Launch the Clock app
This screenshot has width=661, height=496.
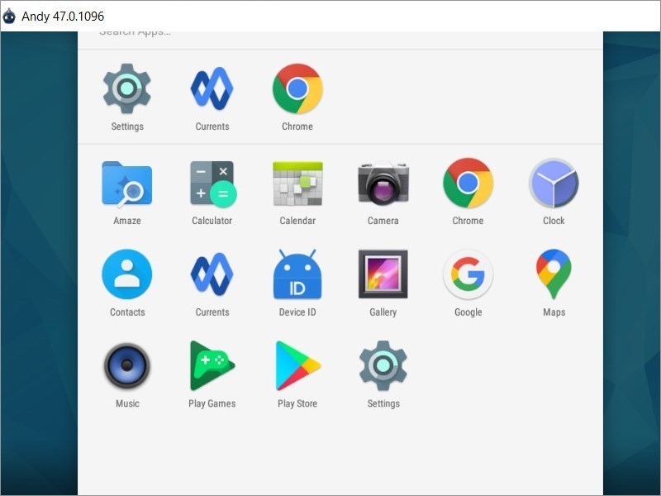click(x=554, y=184)
